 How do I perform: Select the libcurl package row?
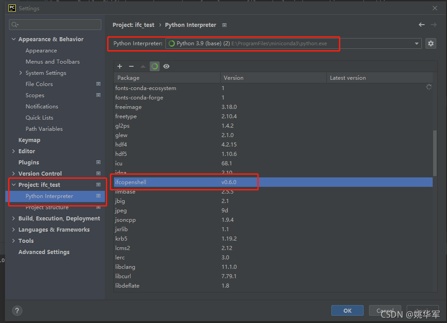tap(273, 276)
